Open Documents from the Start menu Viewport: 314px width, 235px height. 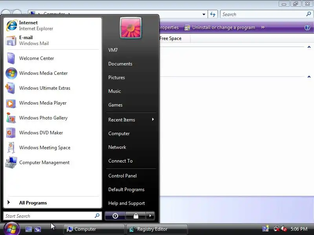[x=131, y=64]
